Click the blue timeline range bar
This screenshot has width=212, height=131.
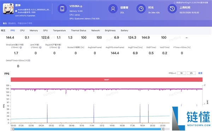88,129
